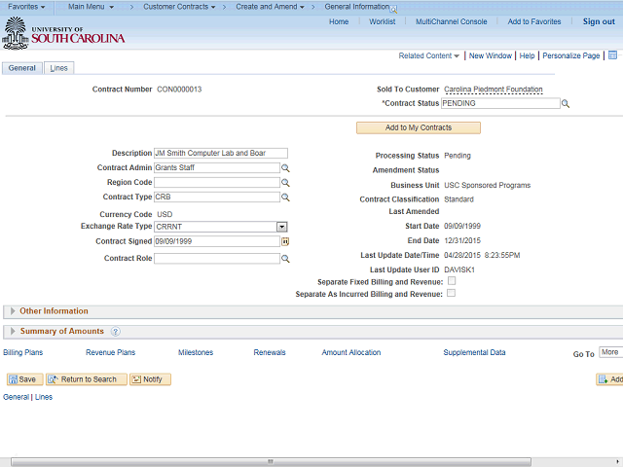Click the Add to My Contracts button
The image size is (623, 467).
click(x=419, y=127)
